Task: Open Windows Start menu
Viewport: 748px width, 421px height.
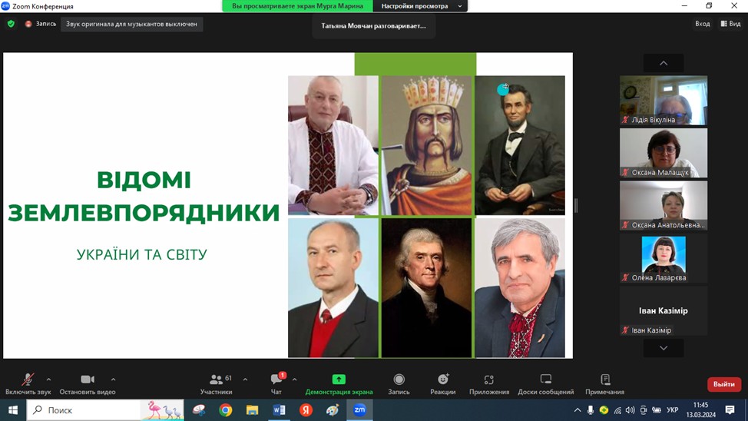Action: (x=13, y=410)
